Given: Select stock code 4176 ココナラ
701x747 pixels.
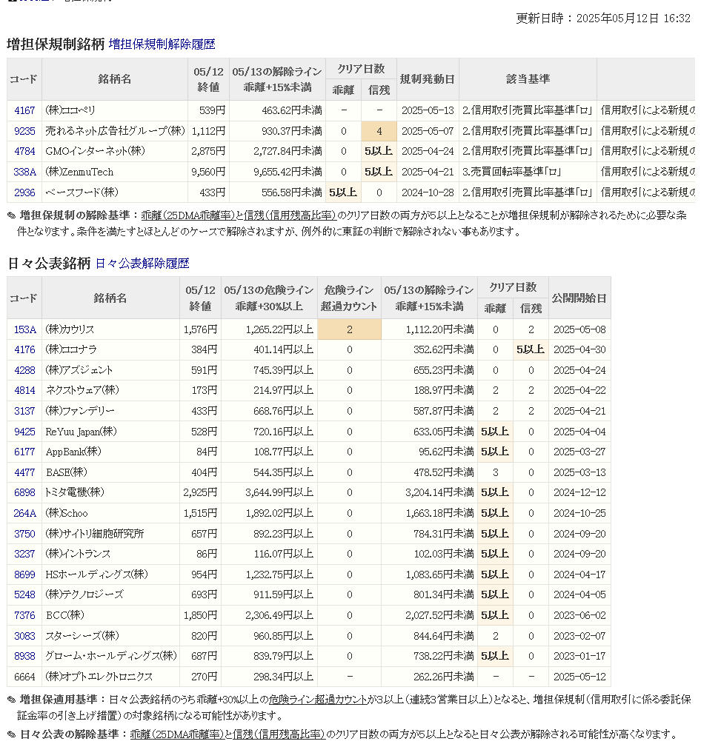Looking at the screenshot, I should click(24, 349).
